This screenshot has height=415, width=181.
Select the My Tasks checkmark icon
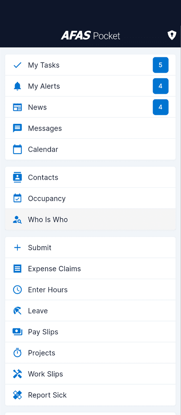pos(18,65)
